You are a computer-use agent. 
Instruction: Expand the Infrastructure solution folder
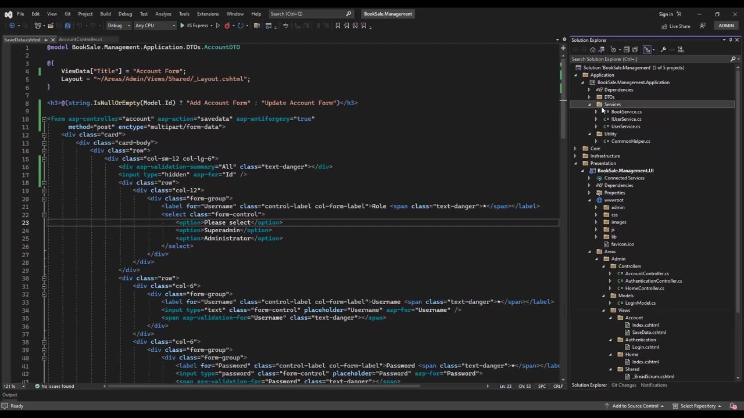575,156
